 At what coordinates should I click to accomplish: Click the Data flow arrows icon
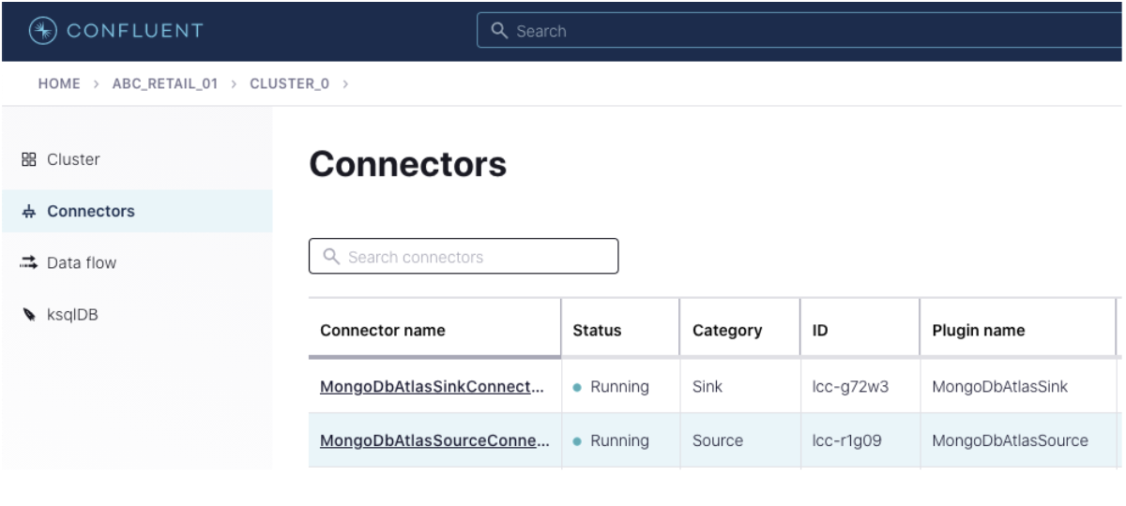click(28, 263)
